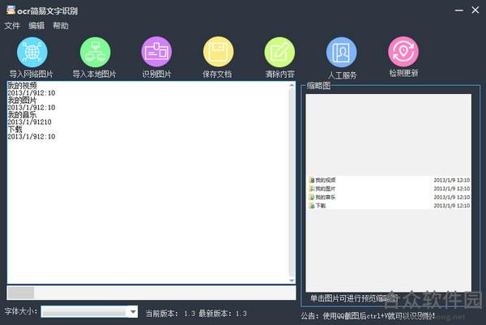Clear text with the 清除内容 icon
The image size is (486, 325).
coord(279,52)
